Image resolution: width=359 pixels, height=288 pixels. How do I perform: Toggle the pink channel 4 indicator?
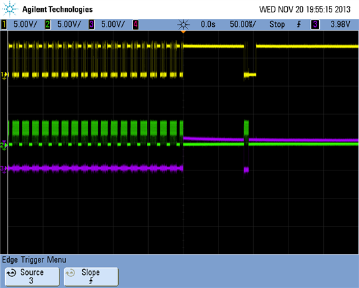tap(135, 24)
